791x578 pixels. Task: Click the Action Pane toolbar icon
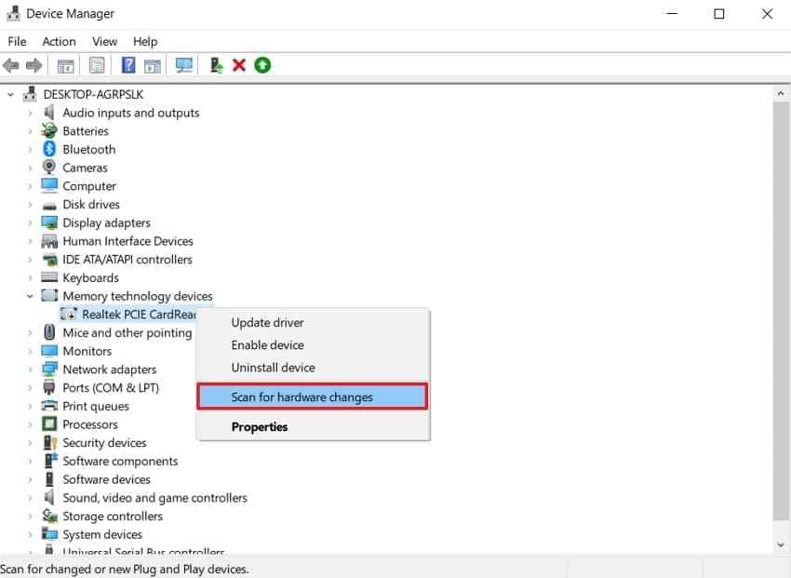click(x=153, y=65)
